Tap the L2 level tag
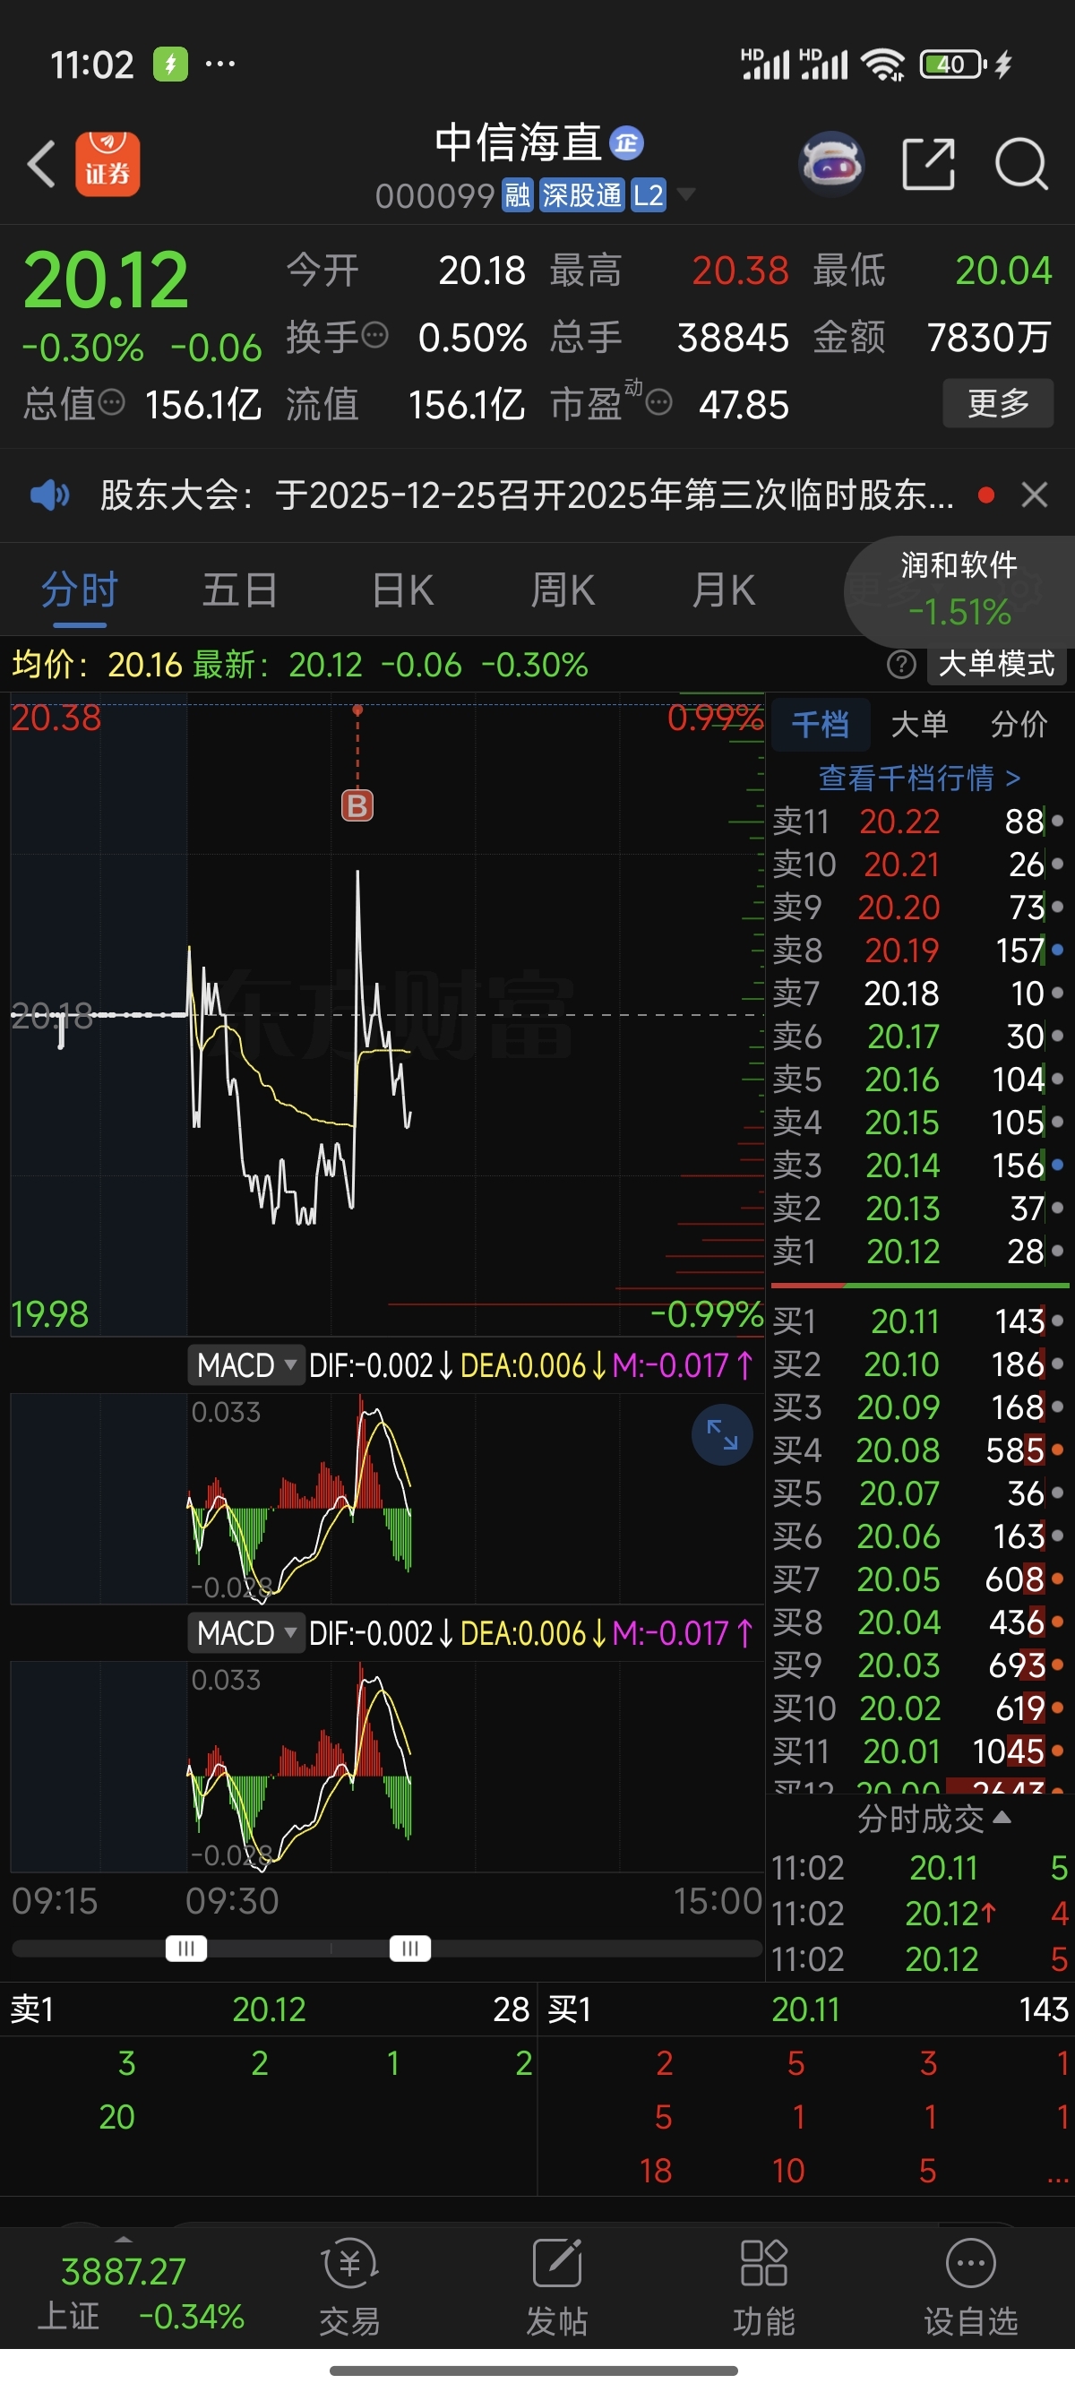Screen dimensions: 1075x2392 coord(648,196)
